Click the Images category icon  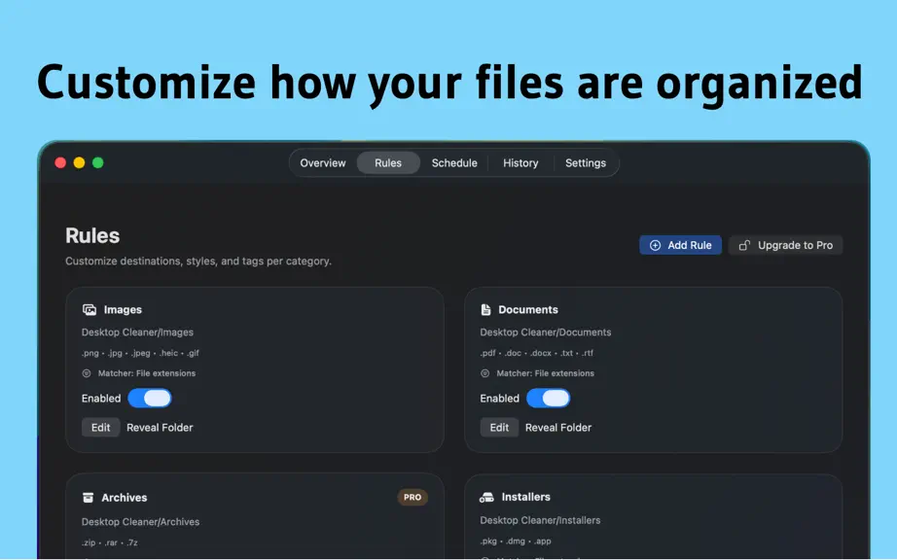pyautogui.click(x=90, y=310)
